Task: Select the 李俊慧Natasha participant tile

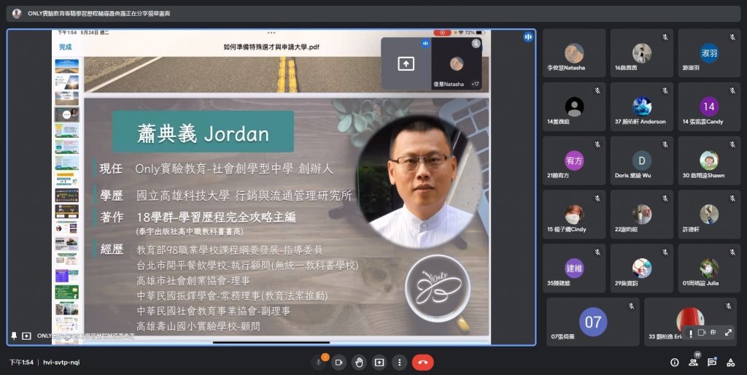Action: [574, 53]
